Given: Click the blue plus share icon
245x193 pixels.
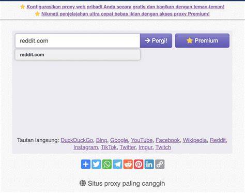Looking at the screenshot, I should [x=86, y=164].
